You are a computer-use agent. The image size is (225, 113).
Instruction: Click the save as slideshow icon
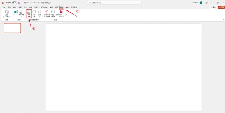coord(47,12)
